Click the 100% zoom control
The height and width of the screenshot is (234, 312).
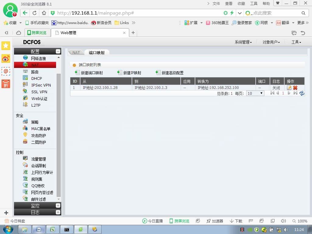pyautogui.click(x=300, y=221)
